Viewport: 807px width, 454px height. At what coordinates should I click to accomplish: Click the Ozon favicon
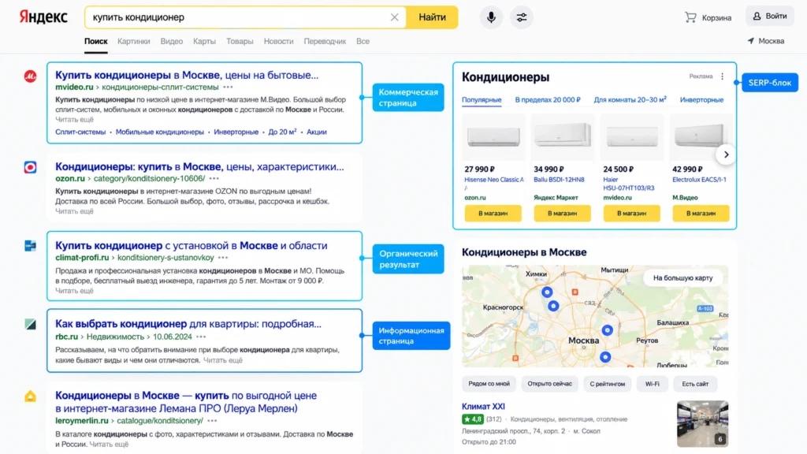pyautogui.click(x=31, y=167)
